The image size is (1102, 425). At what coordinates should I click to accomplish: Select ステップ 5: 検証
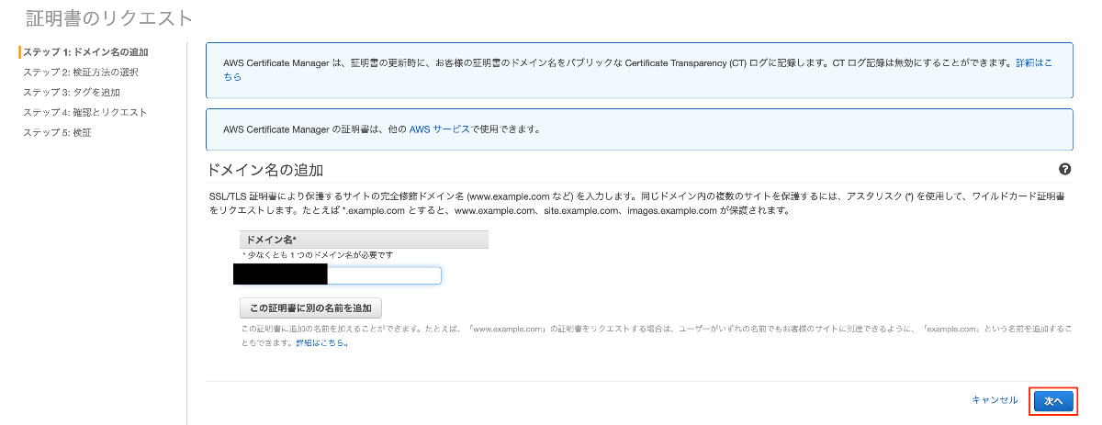[57, 133]
